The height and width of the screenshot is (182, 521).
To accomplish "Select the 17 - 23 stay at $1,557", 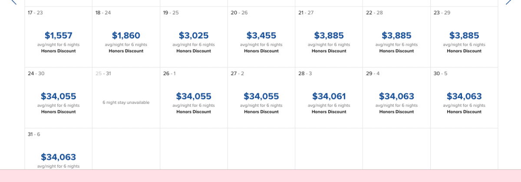I will (59, 37).
